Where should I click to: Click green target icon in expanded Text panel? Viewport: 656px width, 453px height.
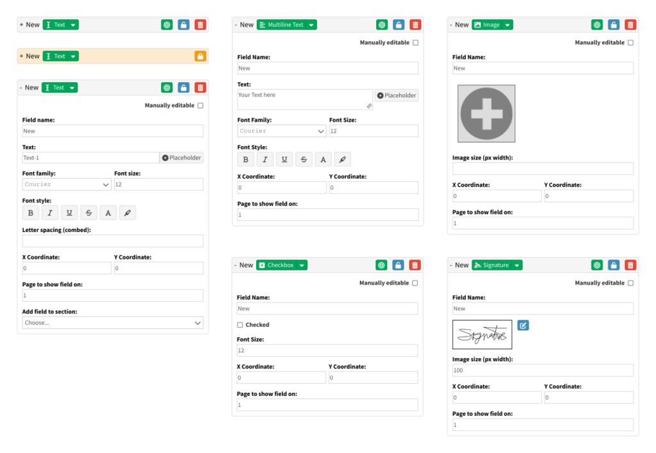tap(167, 87)
